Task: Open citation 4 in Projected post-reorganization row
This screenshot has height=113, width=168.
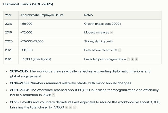Action: (132, 59)
